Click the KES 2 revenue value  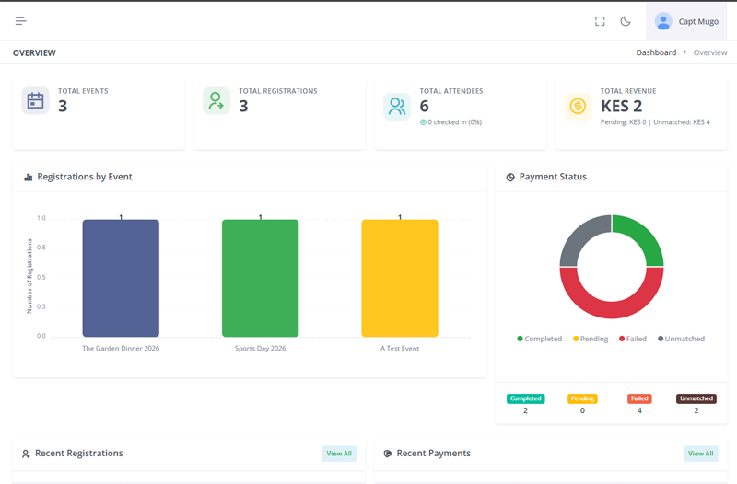tap(621, 106)
